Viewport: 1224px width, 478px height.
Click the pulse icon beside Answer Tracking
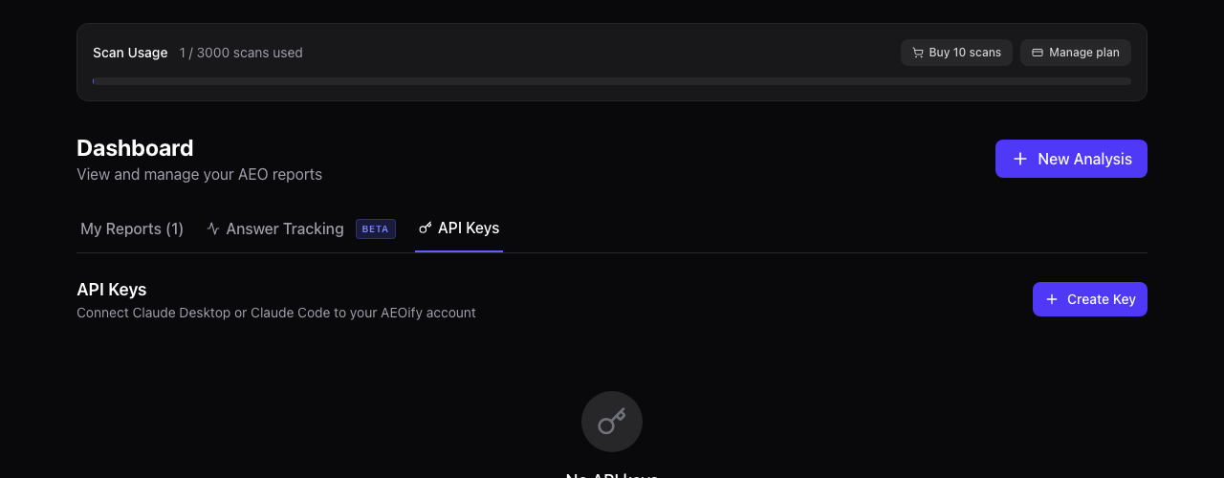(x=213, y=229)
